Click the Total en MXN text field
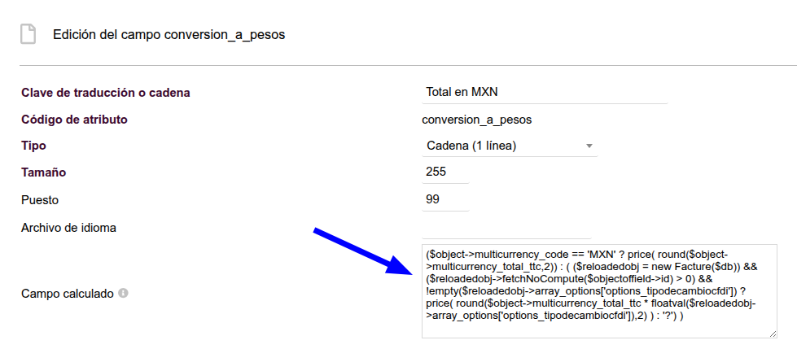The height and width of the screenshot is (349, 797). pyautogui.click(x=545, y=93)
